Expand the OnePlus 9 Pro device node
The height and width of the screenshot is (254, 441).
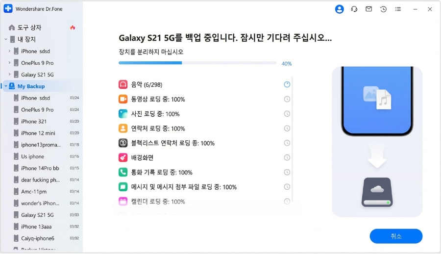(x=10, y=63)
